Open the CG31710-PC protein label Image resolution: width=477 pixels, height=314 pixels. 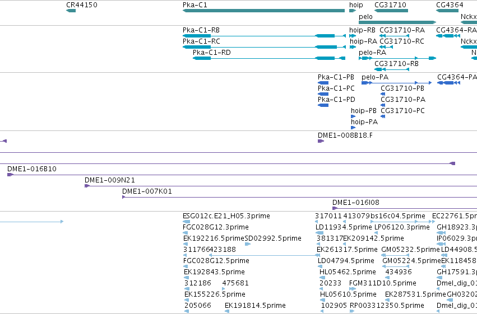point(403,111)
